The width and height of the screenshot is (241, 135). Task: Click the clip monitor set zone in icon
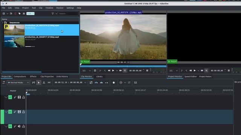point(100,70)
